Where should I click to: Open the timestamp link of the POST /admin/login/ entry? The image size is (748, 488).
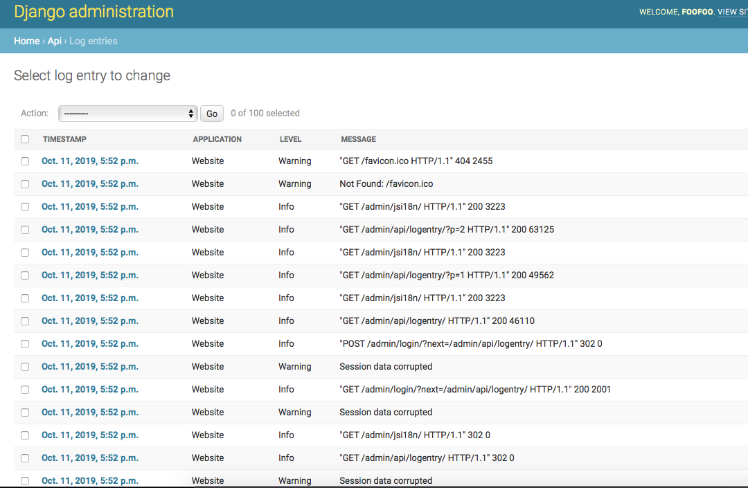click(x=89, y=344)
